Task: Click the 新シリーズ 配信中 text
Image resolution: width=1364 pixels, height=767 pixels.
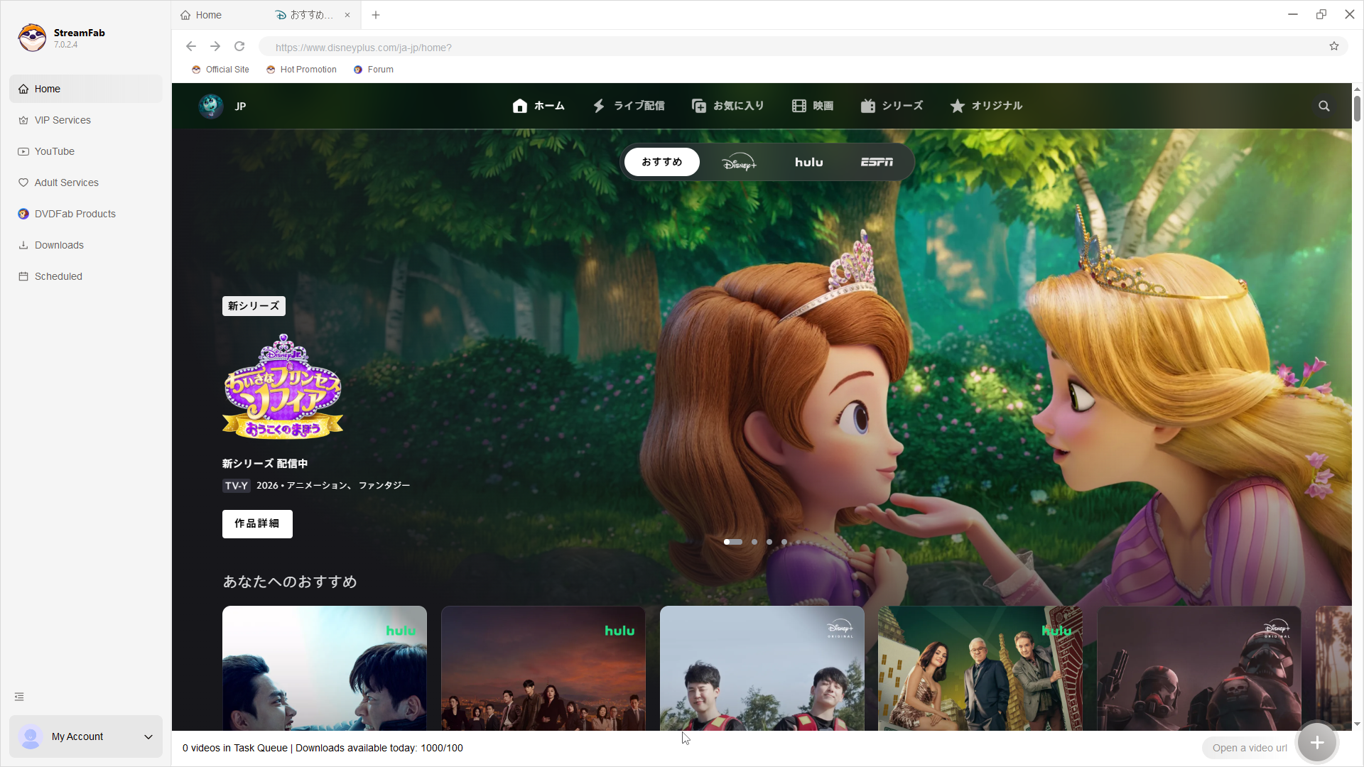Action: pos(265,464)
